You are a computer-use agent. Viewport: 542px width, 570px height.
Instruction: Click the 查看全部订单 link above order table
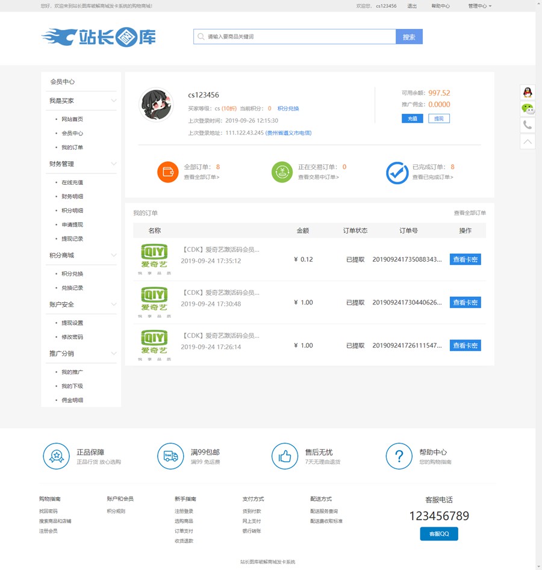pyautogui.click(x=470, y=213)
